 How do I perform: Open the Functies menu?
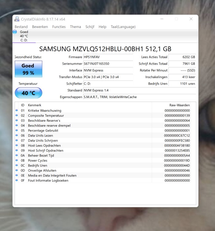point(59,27)
